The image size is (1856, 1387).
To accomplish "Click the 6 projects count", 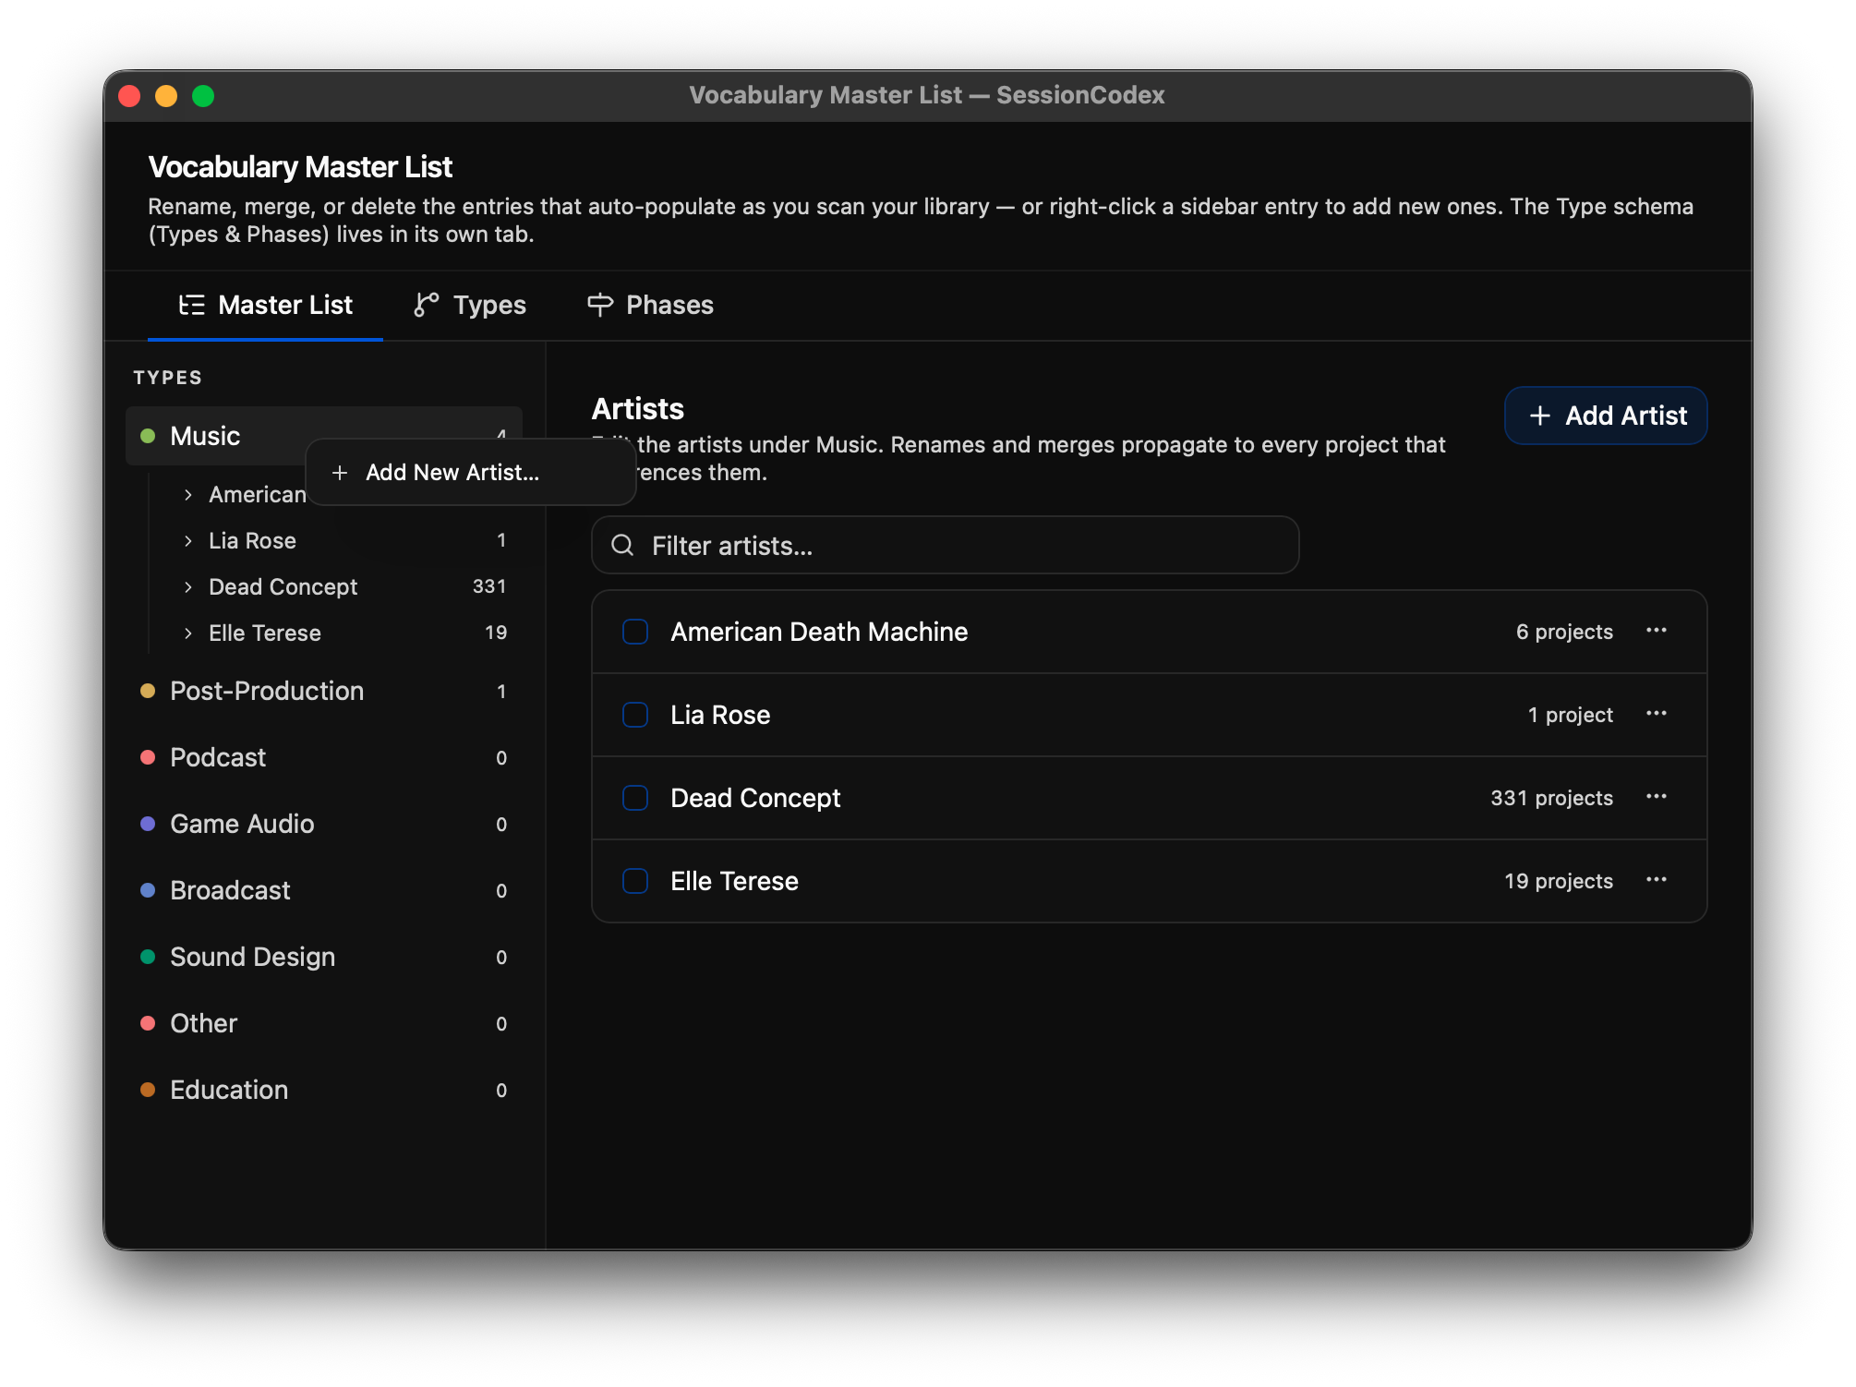I will click(x=1564, y=632).
